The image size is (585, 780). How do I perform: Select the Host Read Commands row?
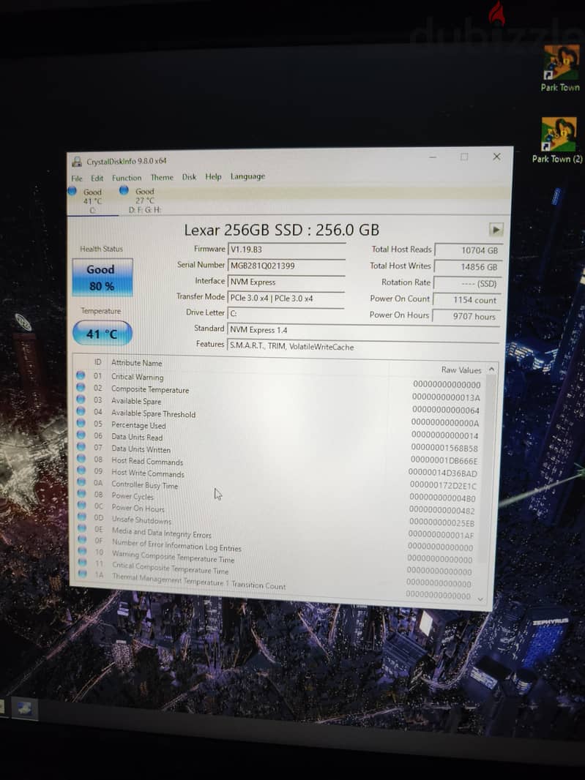279,466
